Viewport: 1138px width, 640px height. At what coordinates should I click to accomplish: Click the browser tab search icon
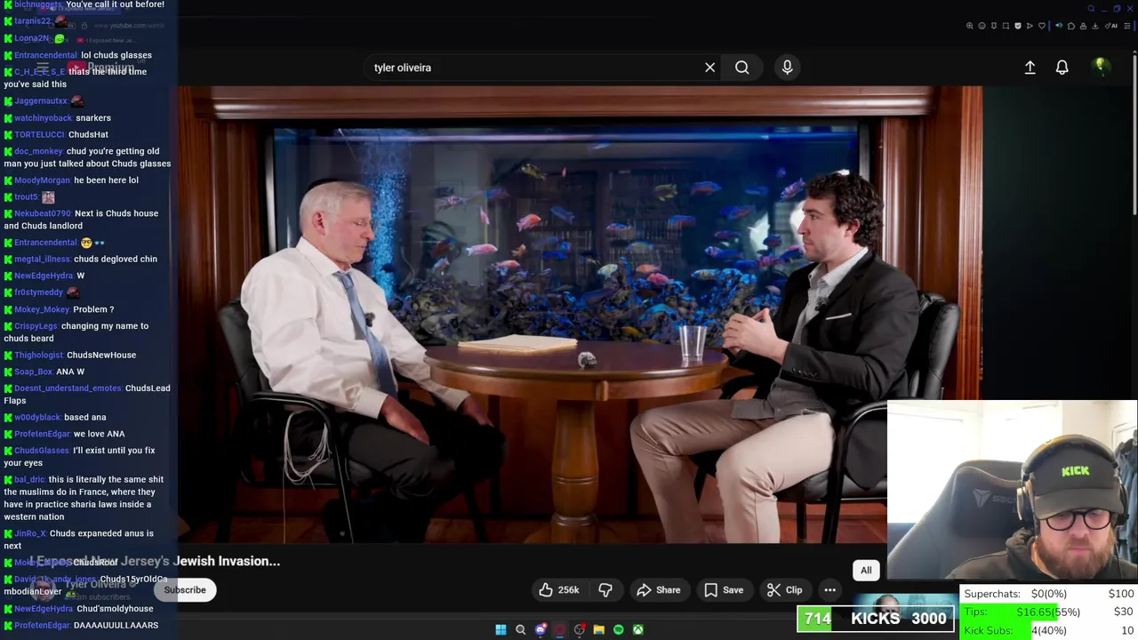[x=1092, y=9]
